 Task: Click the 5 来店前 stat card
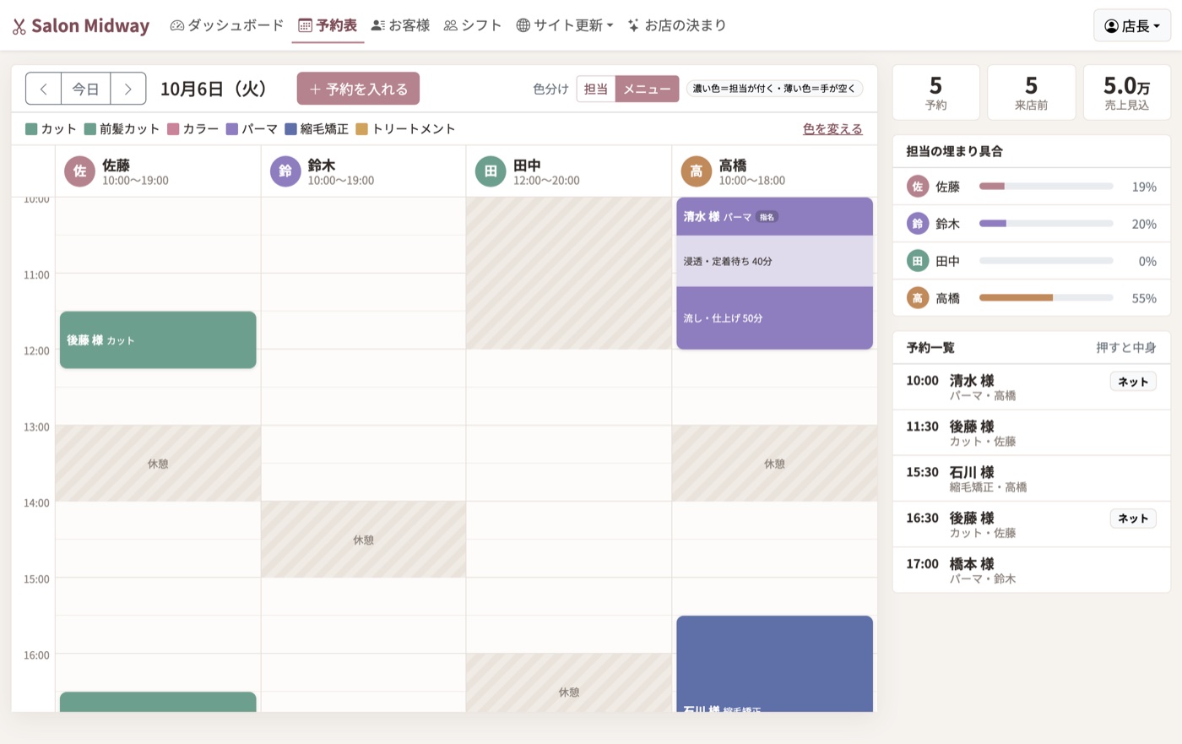[x=1031, y=93]
